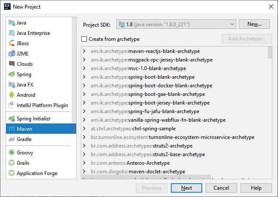Expand chrl-spring-sample node

point(84,129)
